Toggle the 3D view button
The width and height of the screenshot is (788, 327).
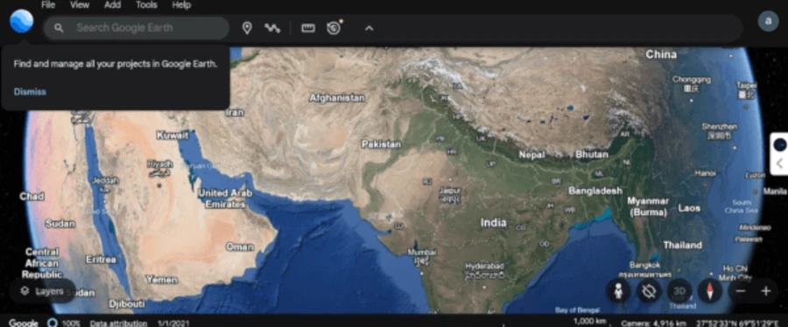click(679, 291)
